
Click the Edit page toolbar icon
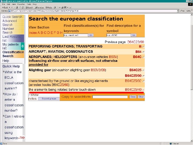click(65, 8)
